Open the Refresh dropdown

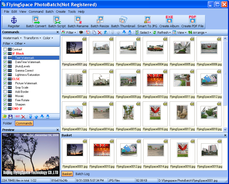click(x=162, y=32)
